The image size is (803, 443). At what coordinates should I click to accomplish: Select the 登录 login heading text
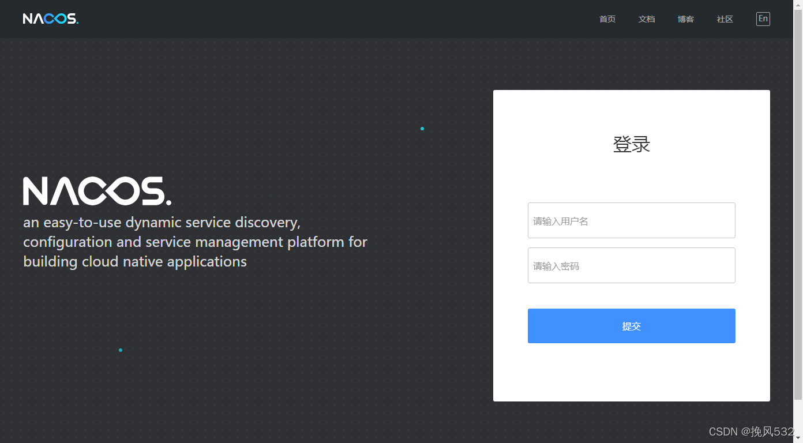click(x=632, y=144)
